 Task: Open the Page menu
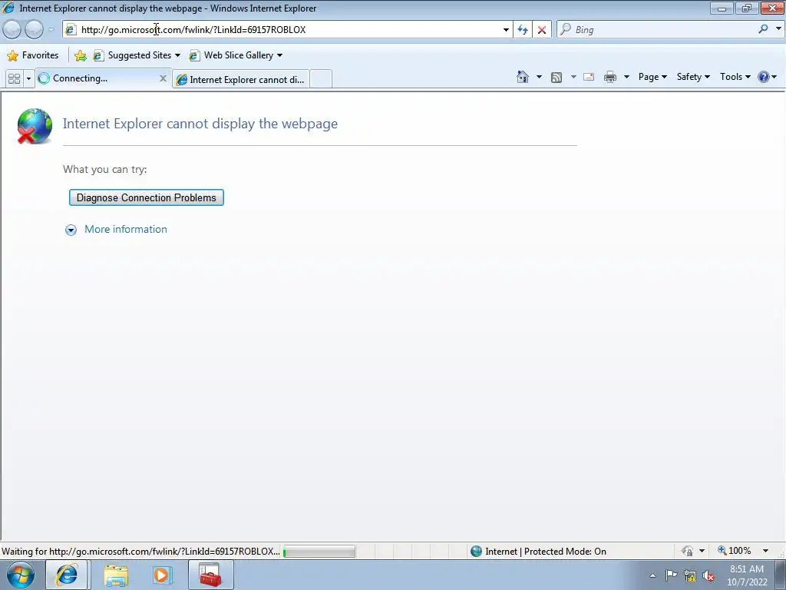(x=652, y=77)
